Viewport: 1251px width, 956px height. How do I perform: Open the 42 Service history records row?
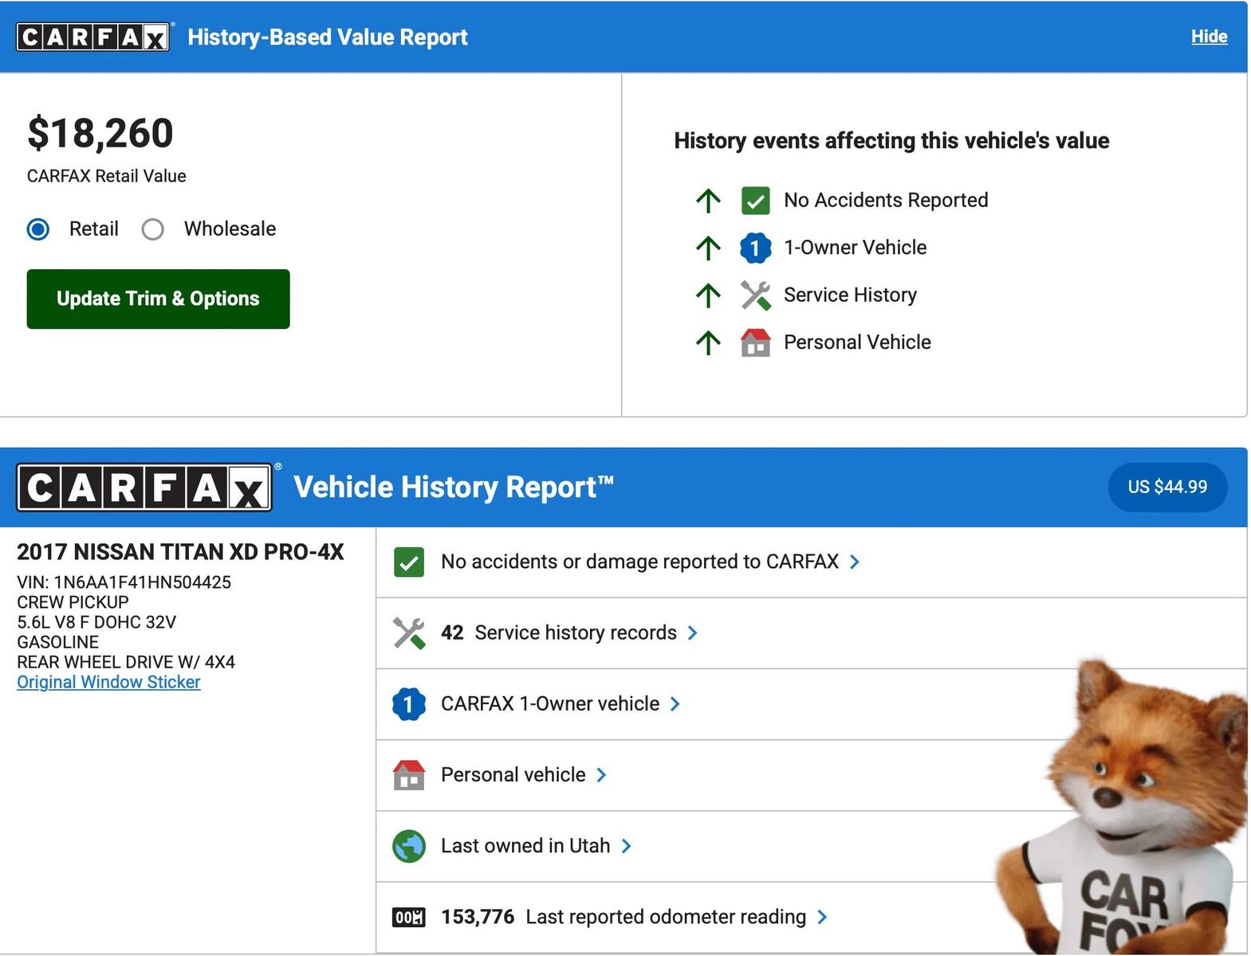pyautogui.click(x=574, y=633)
